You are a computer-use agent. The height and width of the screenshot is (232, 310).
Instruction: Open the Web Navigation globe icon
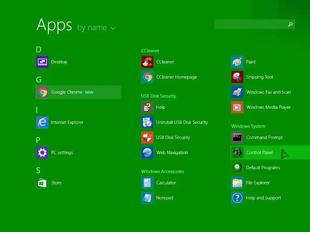point(147,153)
